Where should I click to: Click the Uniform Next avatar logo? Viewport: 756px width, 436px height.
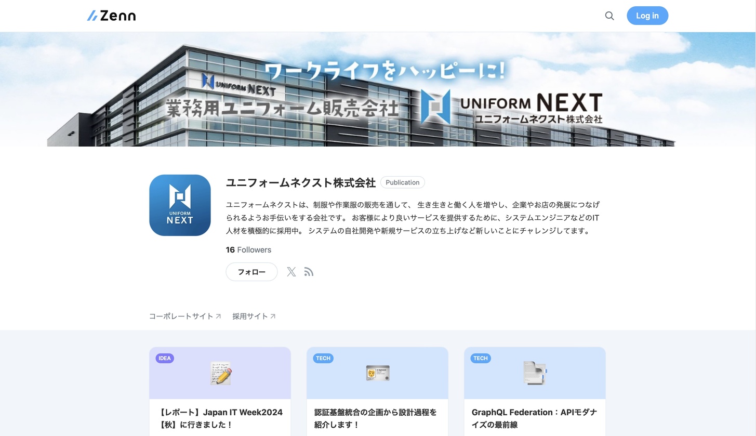[180, 205]
